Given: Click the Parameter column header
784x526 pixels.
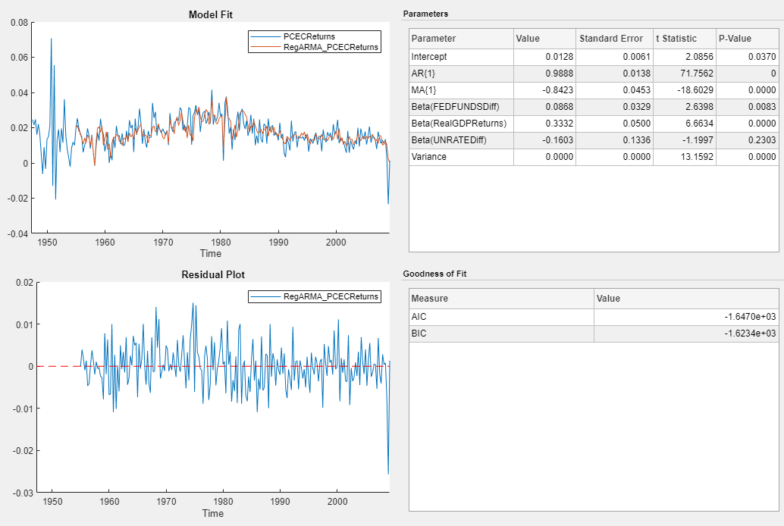Looking at the screenshot, I should tap(461, 39).
